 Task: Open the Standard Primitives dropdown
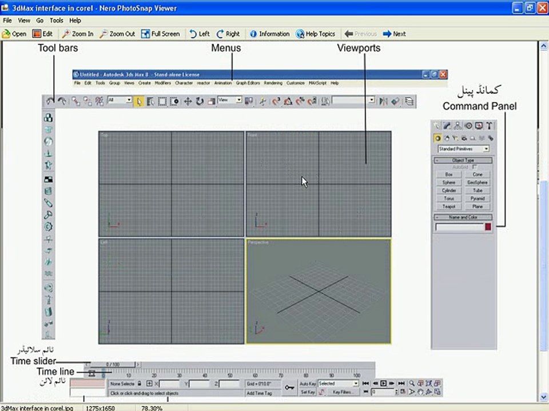pos(463,149)
